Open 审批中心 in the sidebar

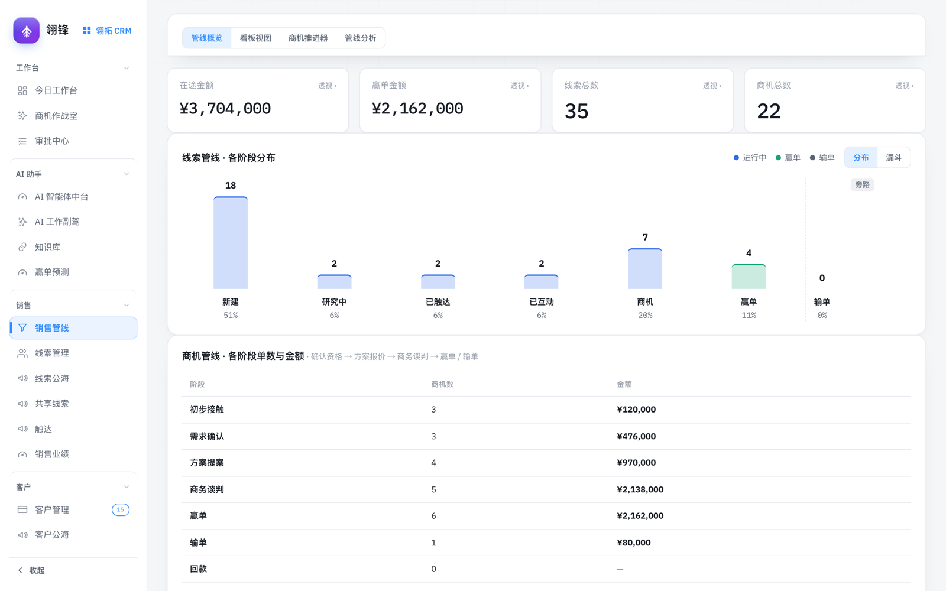(73, 141)
